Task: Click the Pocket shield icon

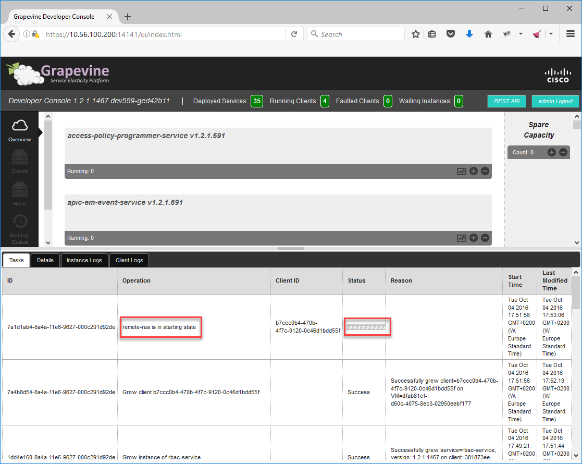Action: click(x=451, y=34)
